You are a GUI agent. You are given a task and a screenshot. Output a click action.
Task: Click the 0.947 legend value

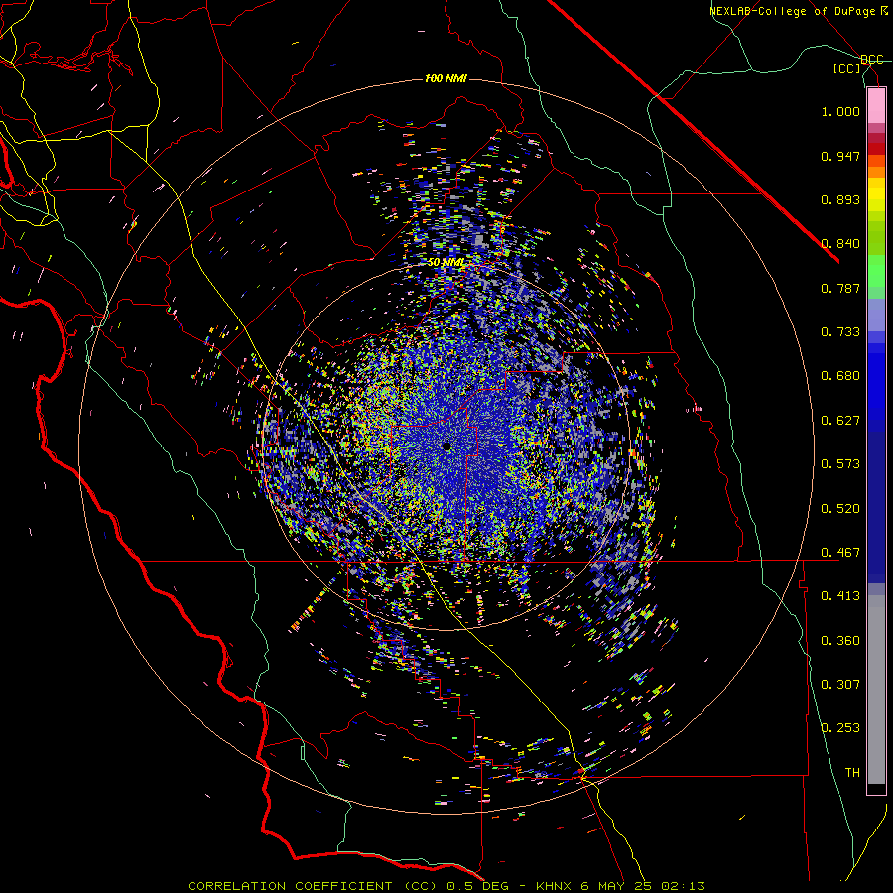840,156
